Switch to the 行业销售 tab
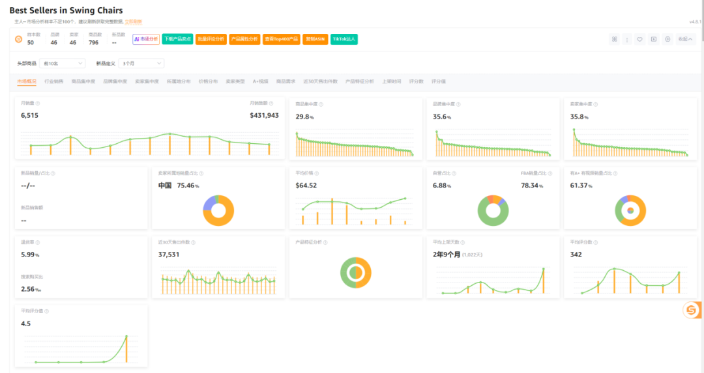 coord(54,81)
